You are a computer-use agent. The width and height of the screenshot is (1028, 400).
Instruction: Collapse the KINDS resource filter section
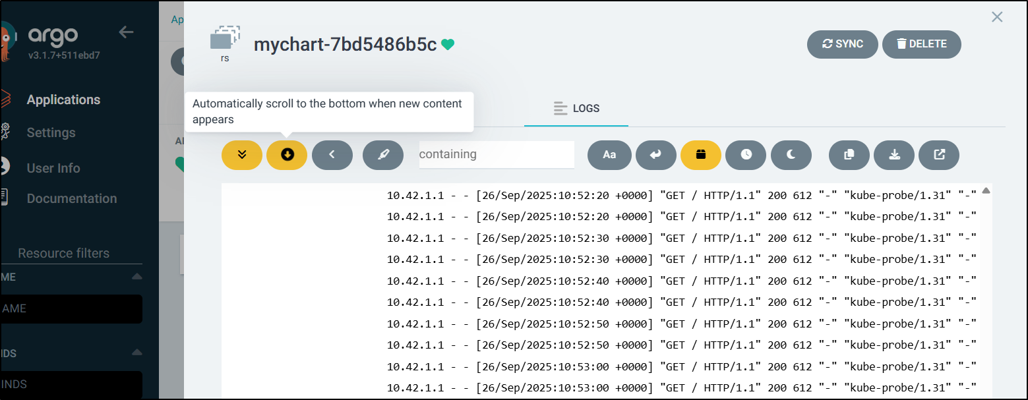pos(136,353)
